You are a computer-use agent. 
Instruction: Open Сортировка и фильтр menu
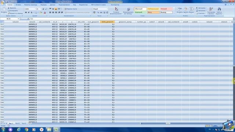pyautogui.click(x=211, y=11)
